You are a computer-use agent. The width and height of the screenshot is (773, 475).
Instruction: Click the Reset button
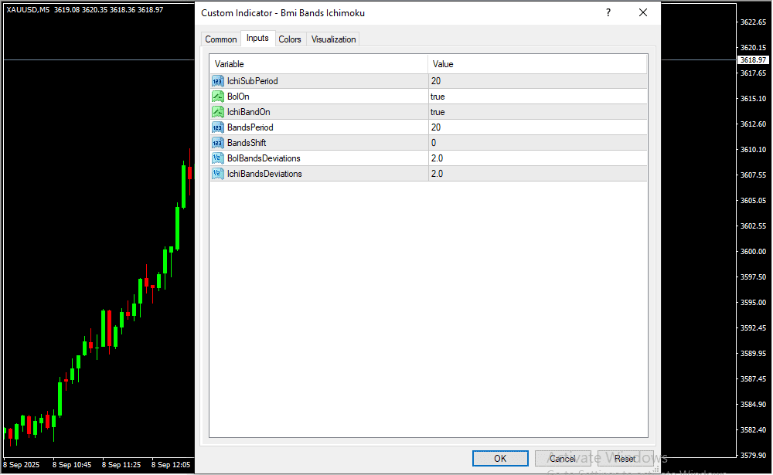tap(625, 459)
